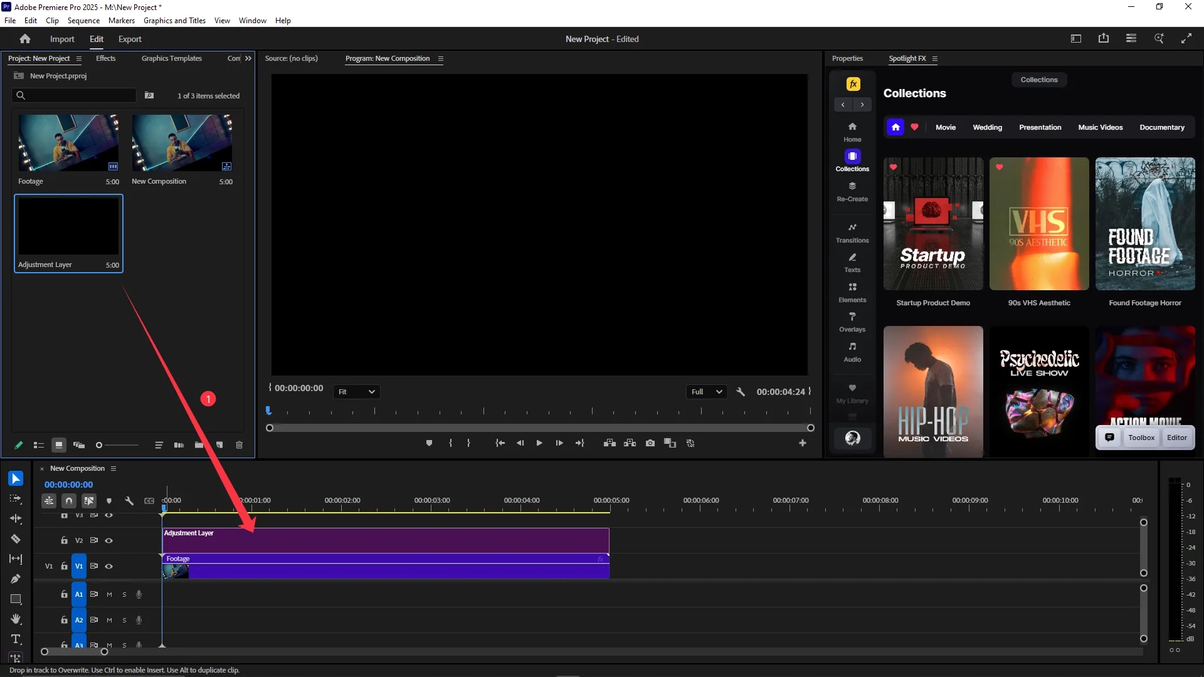Image resolution: width=1204 pixels, height=677 pixels.
Task: Add a marker in the Program monitor
Action: point(429,443)
